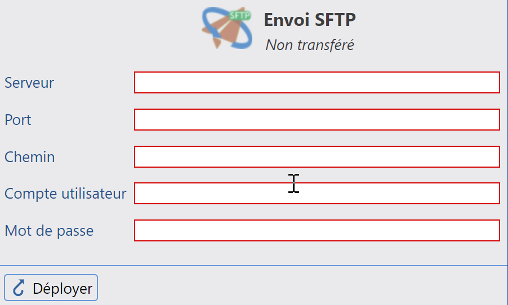Click the Mot de passe label
The width and height of the screenshot is (508, 305).
49,231
